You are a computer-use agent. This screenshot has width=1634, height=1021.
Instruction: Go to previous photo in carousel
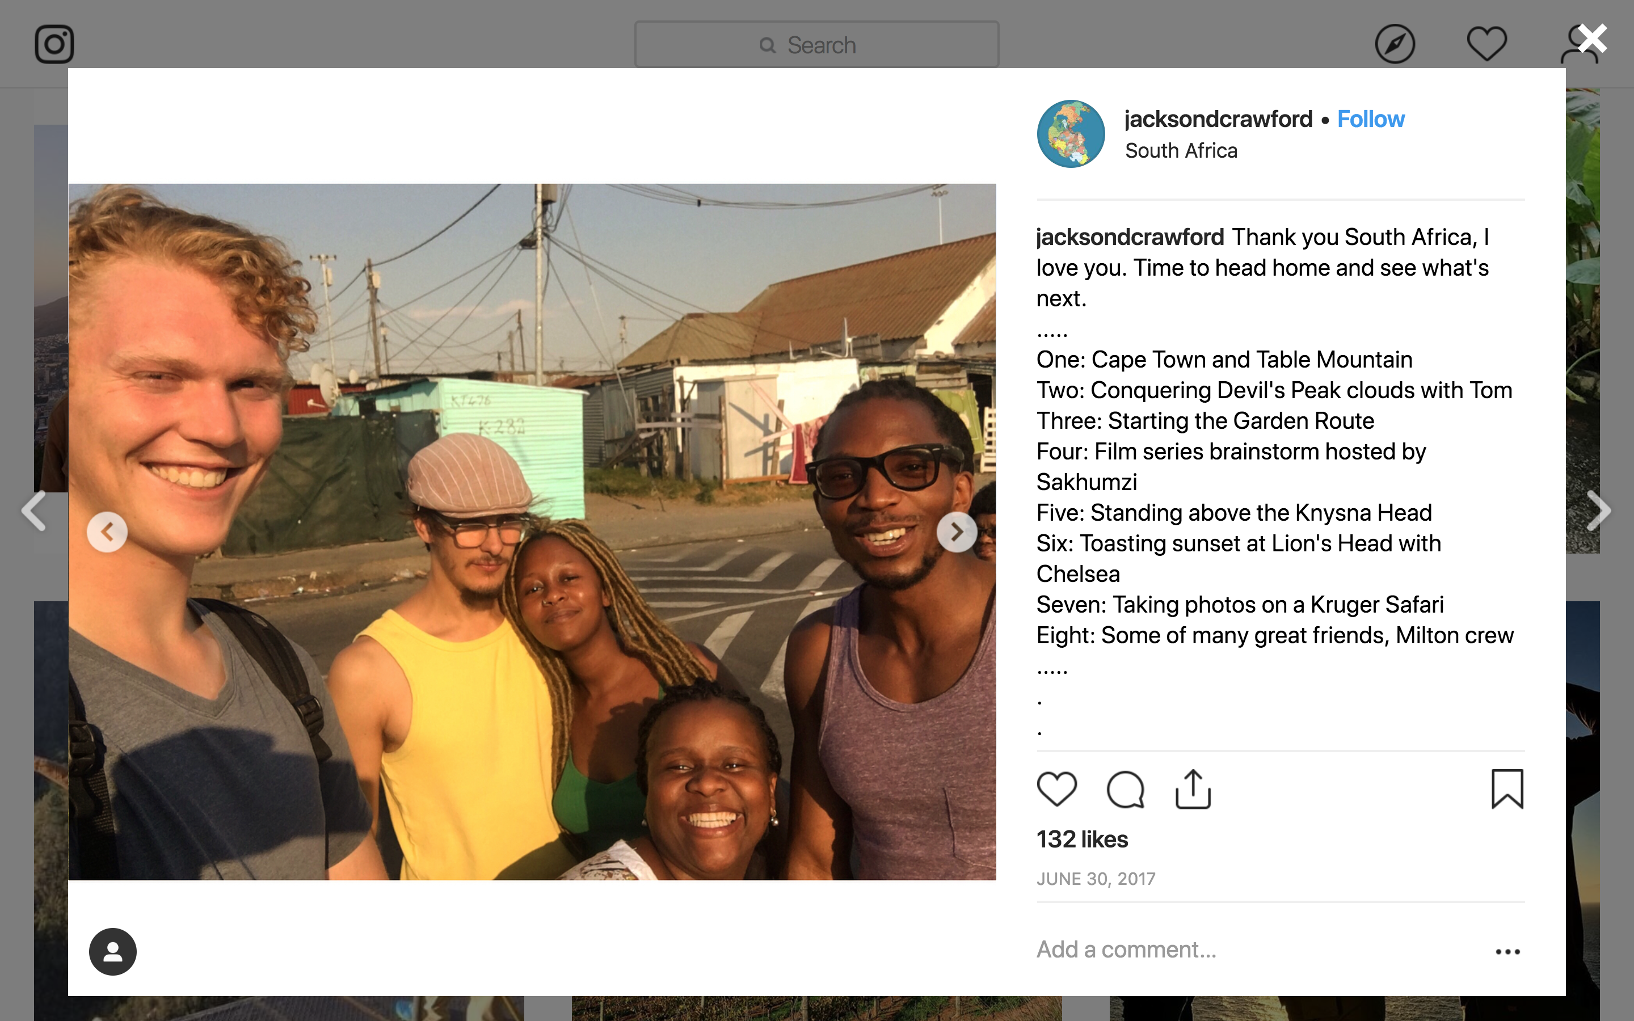(x=107, y=532)
